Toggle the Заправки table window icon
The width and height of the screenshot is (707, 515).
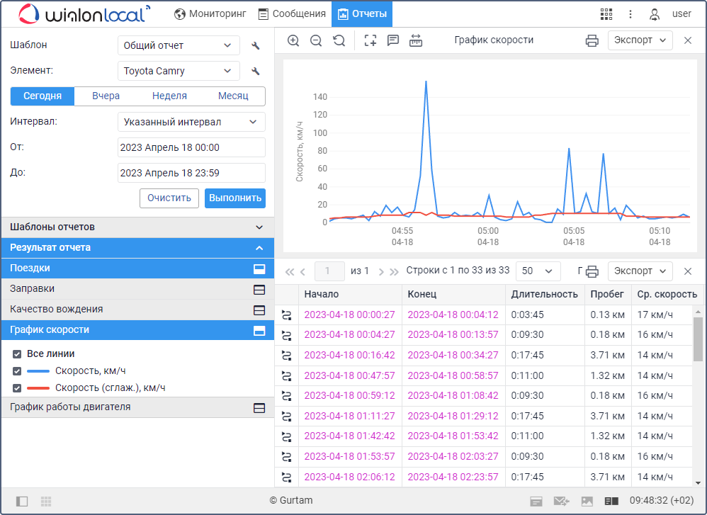tap(259, 290)
